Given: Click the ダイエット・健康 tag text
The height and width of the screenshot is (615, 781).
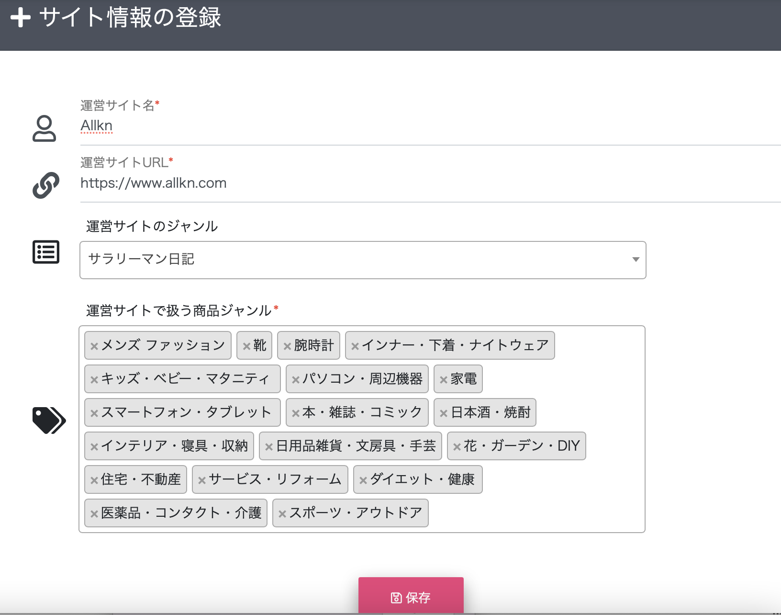Looking at the screenshot, I should coord(422,479).
